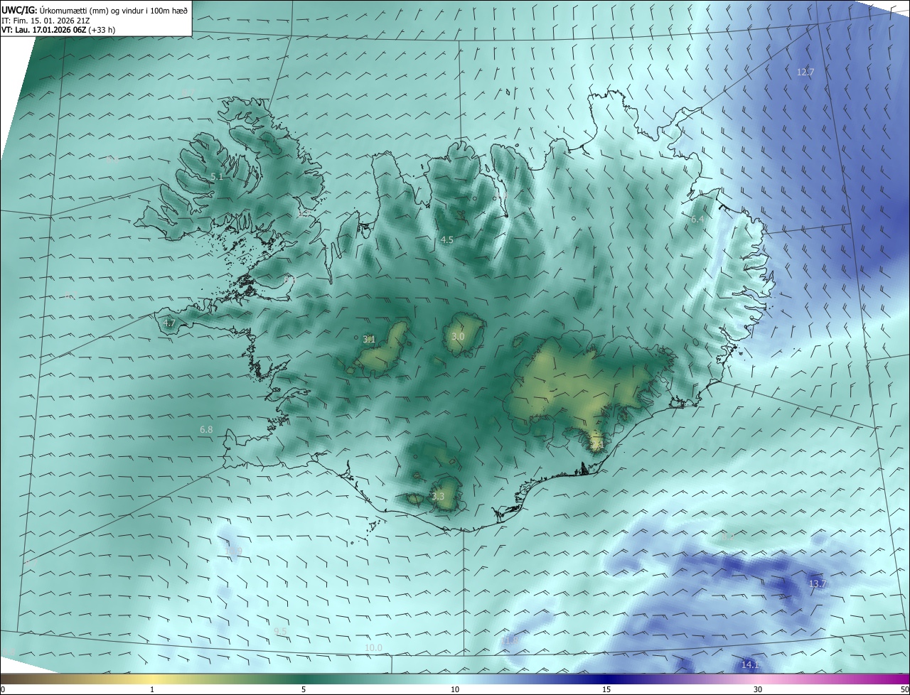Click the 9.5 value on the map
The height and width of the screenshot is (695, 910).
pos(280,631)
